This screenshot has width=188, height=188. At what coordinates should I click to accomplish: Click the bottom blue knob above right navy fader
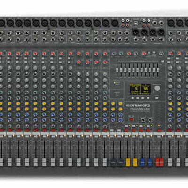pyautogui.click(x=120, y=120)
